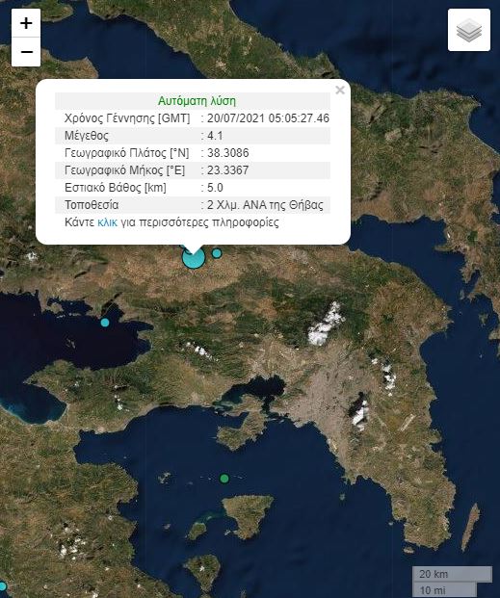Zoom in on the map
The height and width of the screenshot is (598, 500).
[x=26, y=23]
